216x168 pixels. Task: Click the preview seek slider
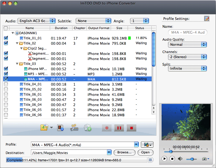coord(186,152)
